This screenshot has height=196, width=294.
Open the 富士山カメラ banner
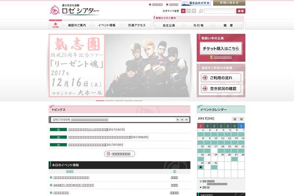click(x=196, y=3)
